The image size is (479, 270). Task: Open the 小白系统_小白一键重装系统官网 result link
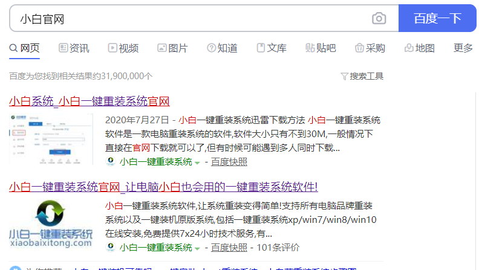tap(89, 101)
